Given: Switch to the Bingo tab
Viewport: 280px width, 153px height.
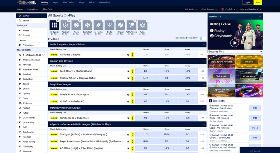Looking at the screenshot, I should (82, 2).
